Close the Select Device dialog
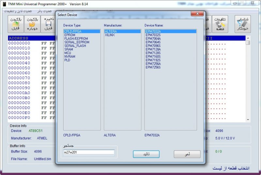The image size is (261, 175). coord(197,14)
